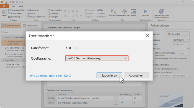Image resolution: width=194 pixels, height=108 pixels.
Task: Click the slide preview thumbnail
Action: pos(171,100)
